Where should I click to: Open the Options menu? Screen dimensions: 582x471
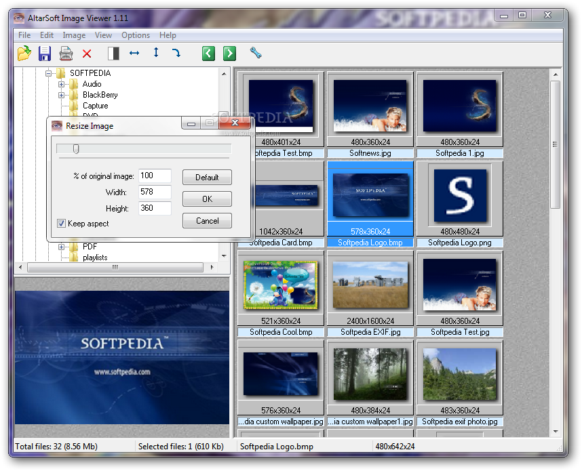pyautogui.click(x=136, y=35)
